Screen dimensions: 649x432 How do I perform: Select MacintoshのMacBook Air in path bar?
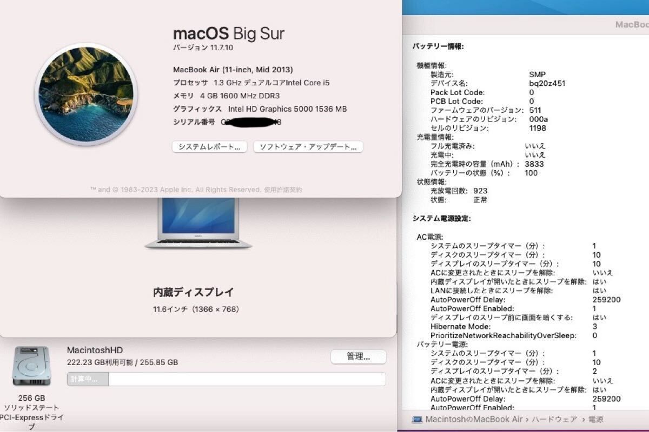click(x=474, y=420)
